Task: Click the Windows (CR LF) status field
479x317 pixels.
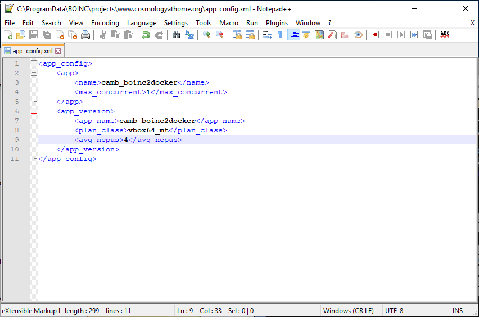Action: tap(349, 310)
